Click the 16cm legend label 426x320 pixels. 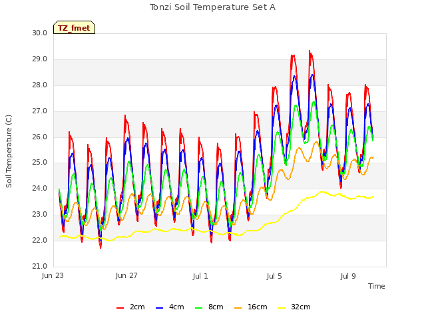pos(258,307)
